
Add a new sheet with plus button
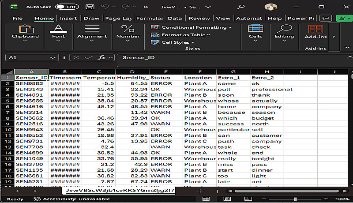(x=200, y=191)
